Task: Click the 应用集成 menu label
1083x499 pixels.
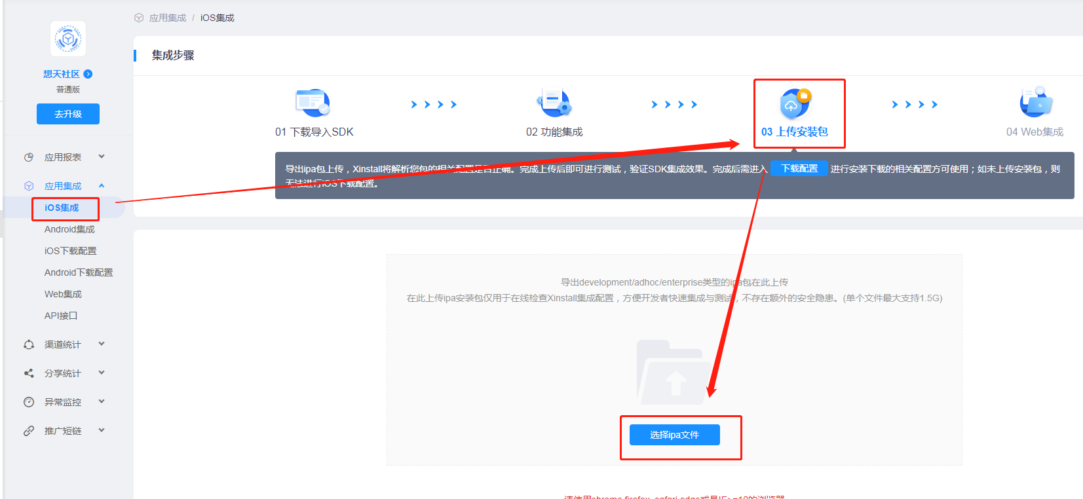Action: tap(63, 186)
